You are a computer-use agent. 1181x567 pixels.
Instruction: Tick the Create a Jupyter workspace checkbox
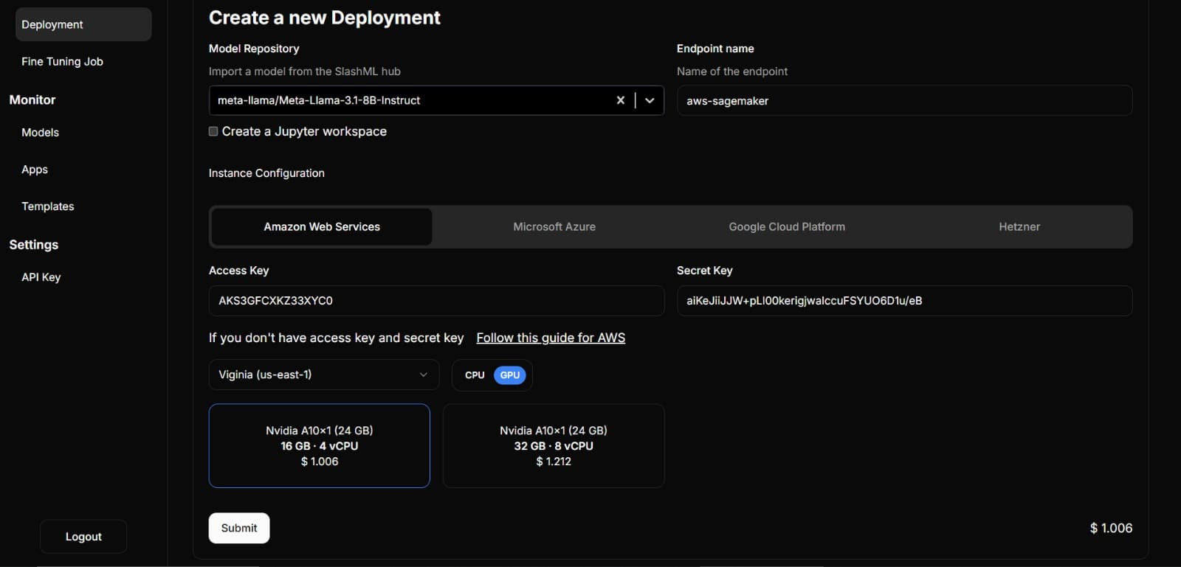point(213,131)
